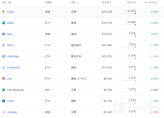The width and height of the screenshot is (164, 118).
Task: Click Curve's 10.12% share progress bar
Action: [128, 14]
